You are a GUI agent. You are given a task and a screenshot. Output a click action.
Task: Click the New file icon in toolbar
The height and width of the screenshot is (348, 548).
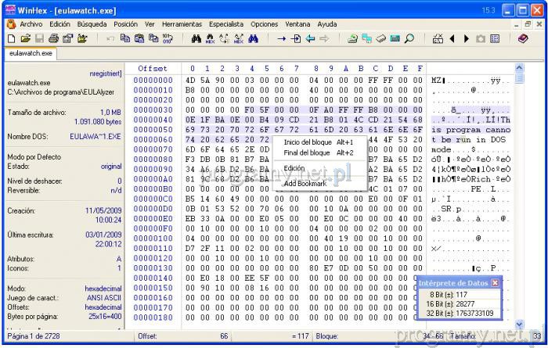[11, 38]
